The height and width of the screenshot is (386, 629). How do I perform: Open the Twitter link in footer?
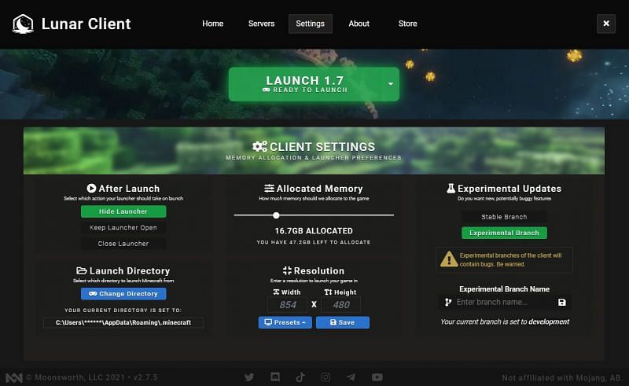(x=249, y=377)
